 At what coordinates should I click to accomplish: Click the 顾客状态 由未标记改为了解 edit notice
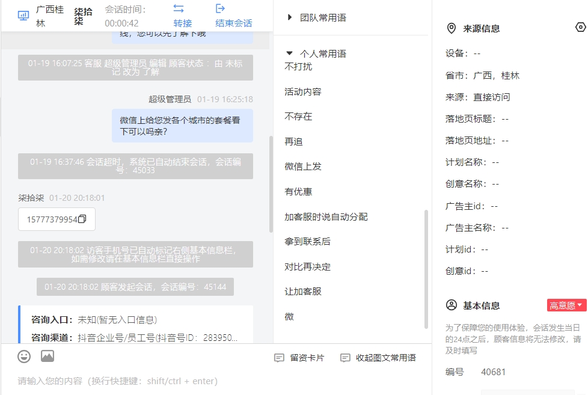click(x=135, y=67)
